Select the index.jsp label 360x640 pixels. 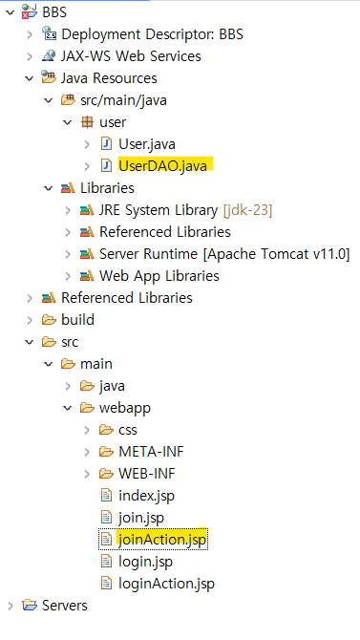click(x=146, y=496)
